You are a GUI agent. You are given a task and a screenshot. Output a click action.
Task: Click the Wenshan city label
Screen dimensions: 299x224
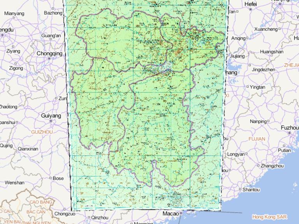point(14,182)
